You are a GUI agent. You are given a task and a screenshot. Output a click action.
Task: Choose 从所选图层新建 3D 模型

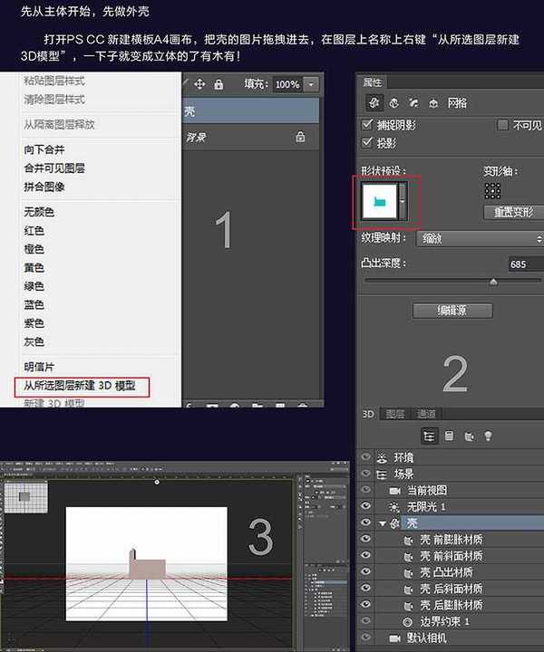click(x=80, y=386)
